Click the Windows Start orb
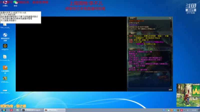The height and width of the screenshot is (112, 200). pyautogui.click(x=4, y=110)
